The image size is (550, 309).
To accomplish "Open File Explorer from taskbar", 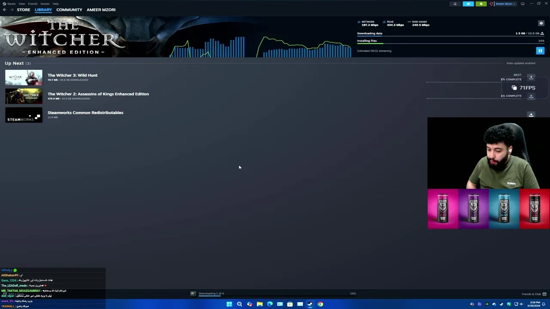I will 260,304.
